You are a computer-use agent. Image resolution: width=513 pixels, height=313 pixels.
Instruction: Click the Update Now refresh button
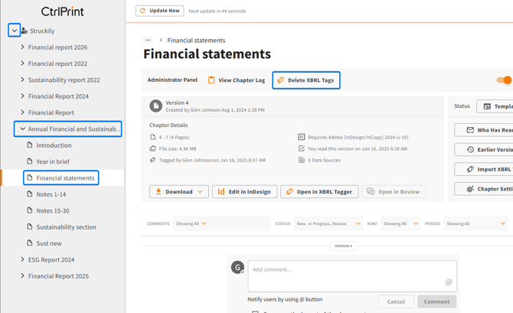(160, 11)
